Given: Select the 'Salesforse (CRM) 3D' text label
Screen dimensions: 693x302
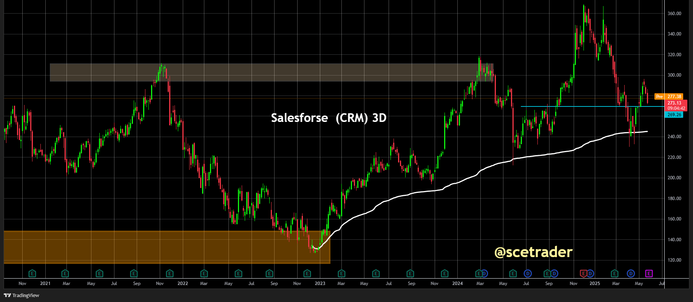Looking at the screenshot, I should point(329,118).
